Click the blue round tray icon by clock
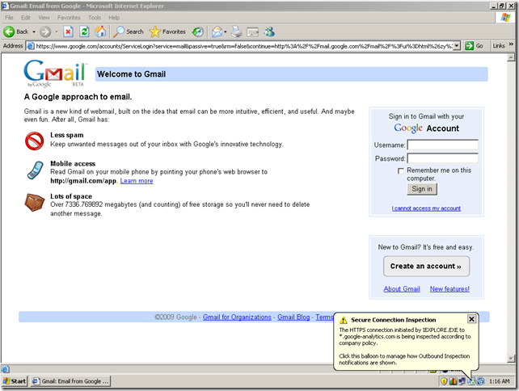 pyautogui.click(x=480, y=381)
